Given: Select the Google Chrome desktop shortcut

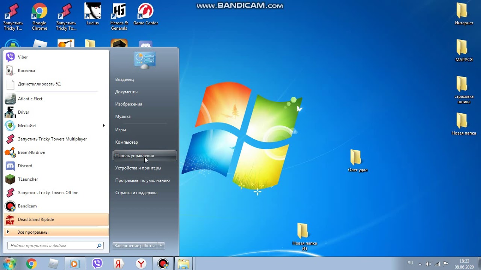Looking at the screenshot, I should pos(39,17).
